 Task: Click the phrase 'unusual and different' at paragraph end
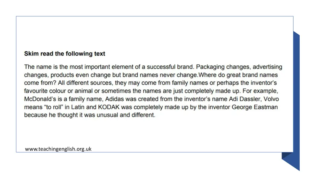click(126, 115)
